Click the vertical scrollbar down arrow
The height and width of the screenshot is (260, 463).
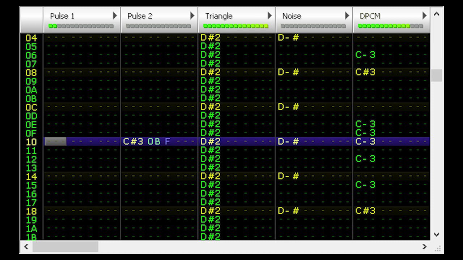437,234
